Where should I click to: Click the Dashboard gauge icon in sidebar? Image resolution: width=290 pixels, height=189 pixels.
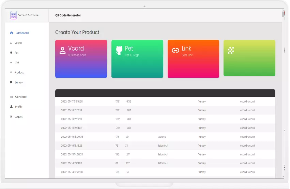click(x=12, y=33)
